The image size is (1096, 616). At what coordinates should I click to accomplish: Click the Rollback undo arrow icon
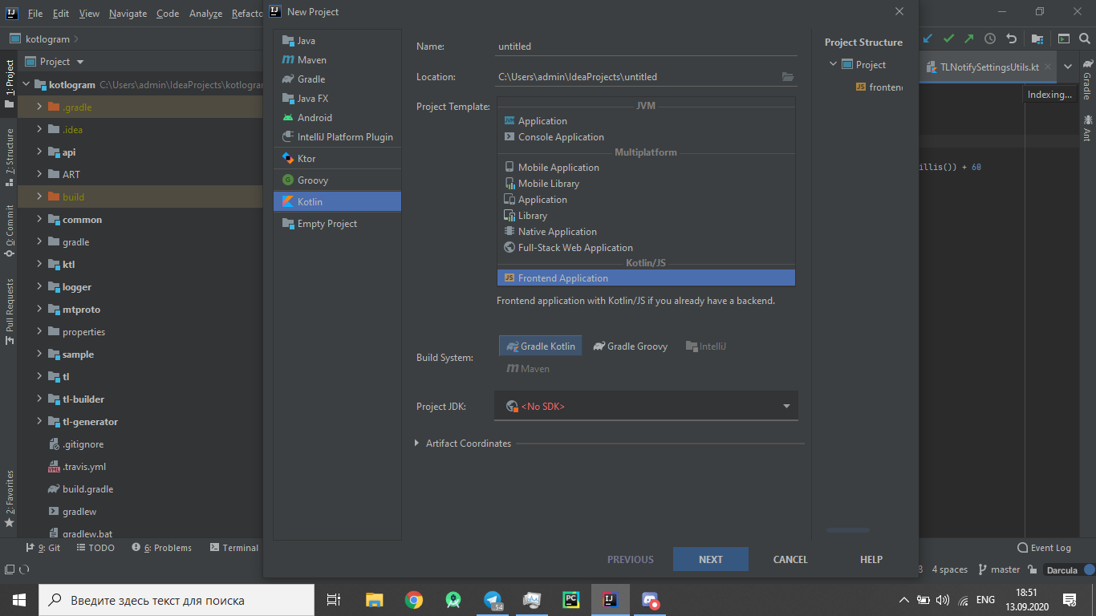1011,38
